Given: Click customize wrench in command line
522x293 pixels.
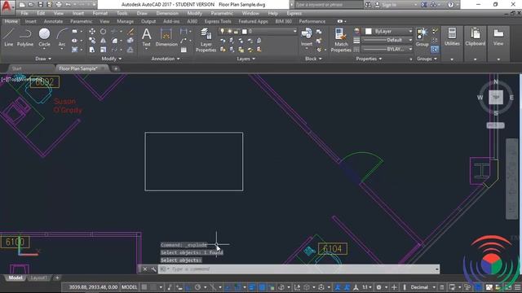Looking at the screenshot, I should [153, 269].
